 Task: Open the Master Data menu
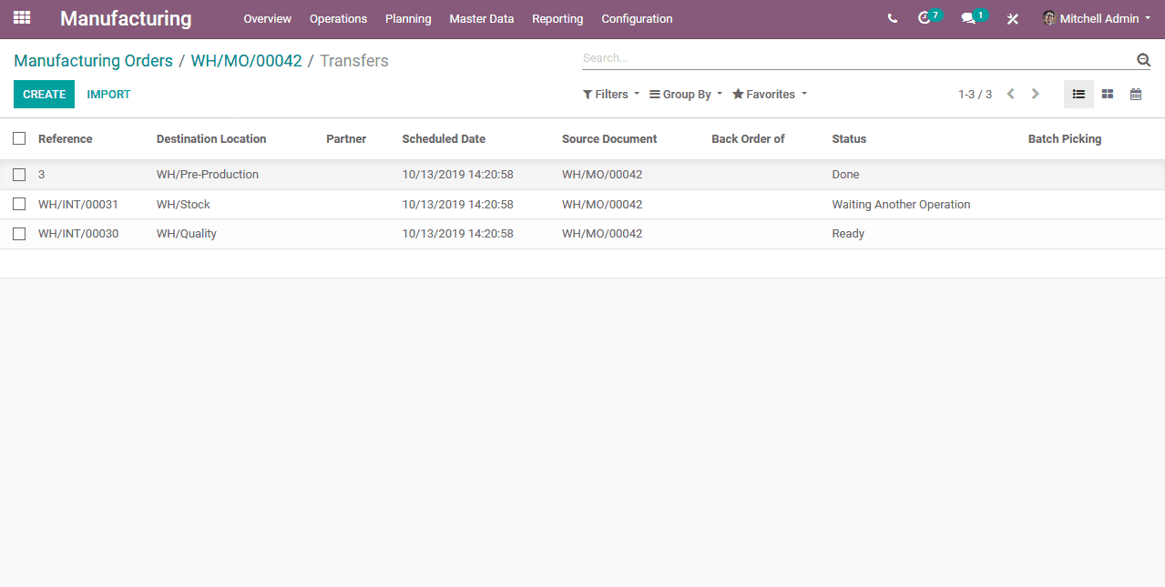(x=482, y=19)
